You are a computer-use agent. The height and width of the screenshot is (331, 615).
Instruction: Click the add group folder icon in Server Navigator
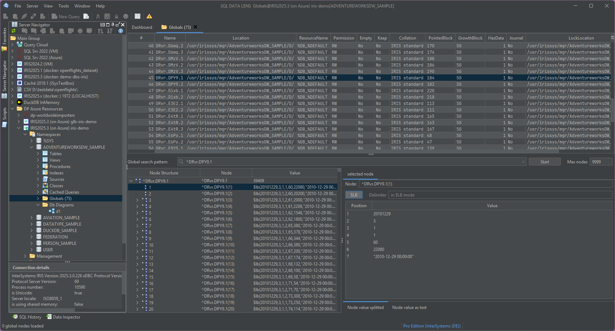pos(25,31)
